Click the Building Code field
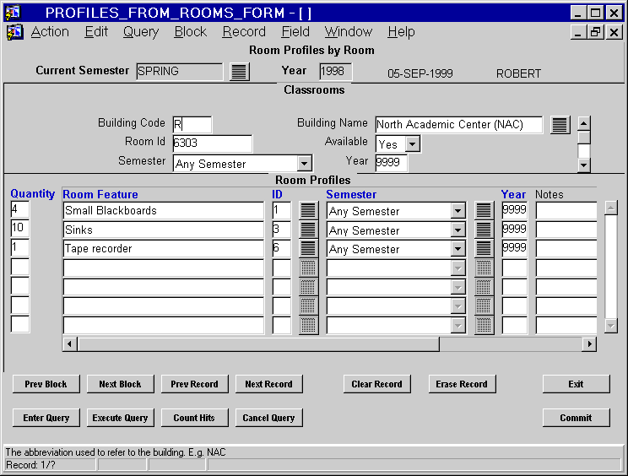Viewport: 628px width, 476px height. (192, 125)
